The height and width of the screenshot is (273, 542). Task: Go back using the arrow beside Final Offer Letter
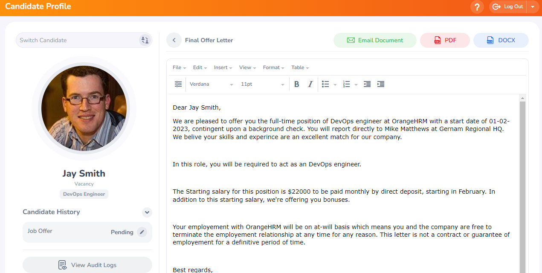click(x=174, y=40)
